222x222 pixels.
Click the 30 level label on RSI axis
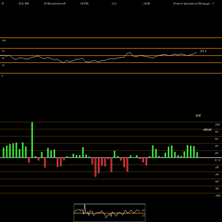coord(3,65)
